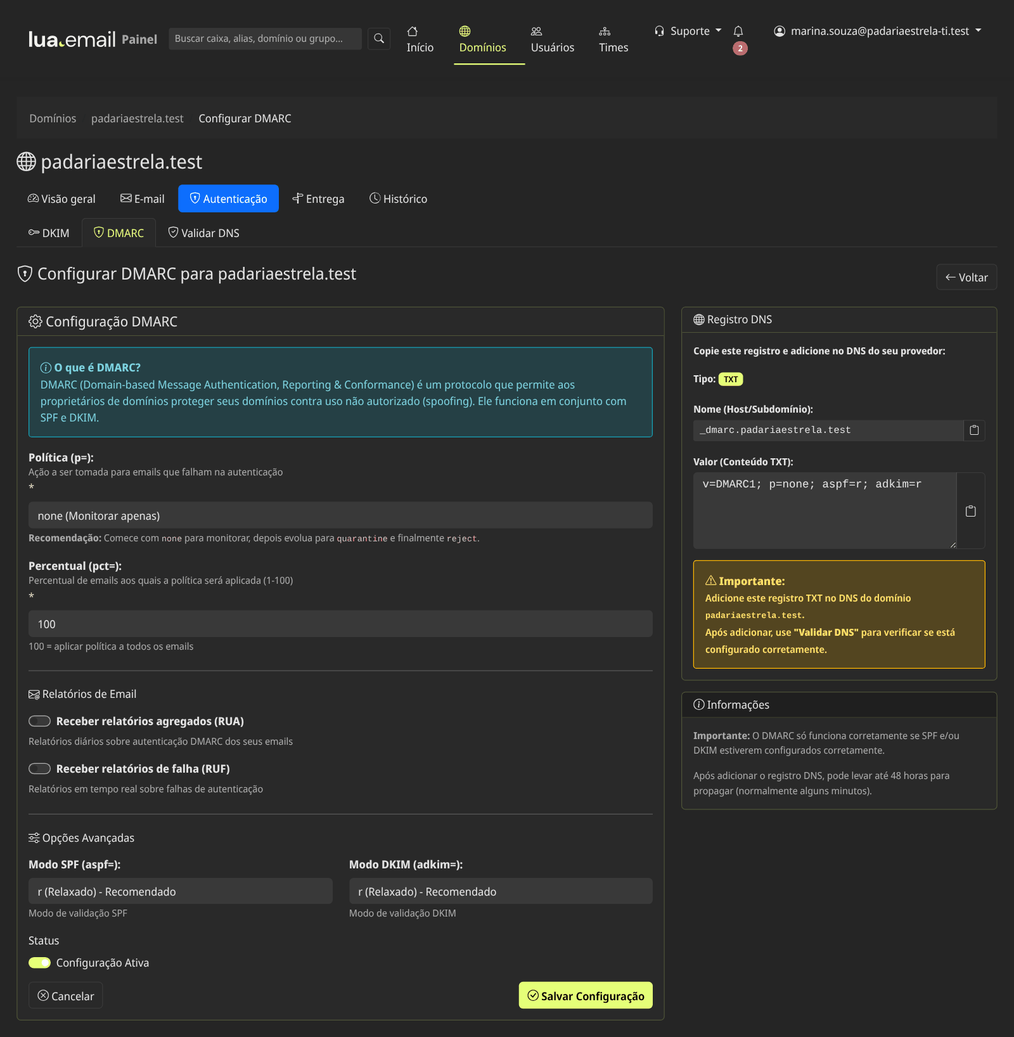Open the Histórico tab
Screen dimensions: 1014x1037
398,199
